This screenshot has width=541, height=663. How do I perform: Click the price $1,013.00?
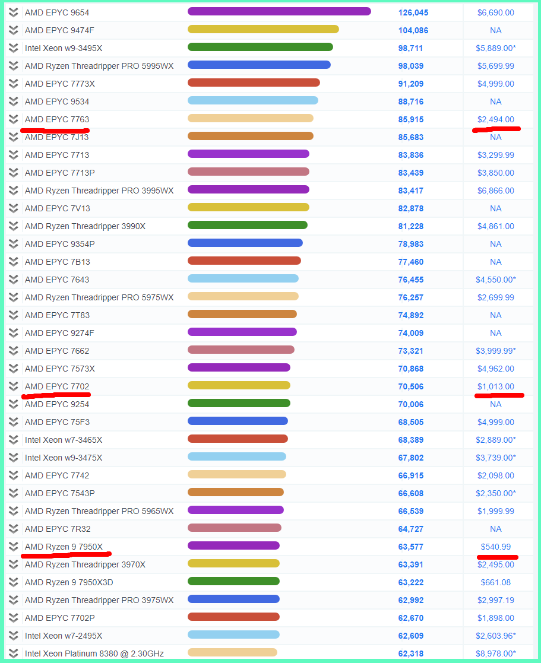click(x=496, y=386)
